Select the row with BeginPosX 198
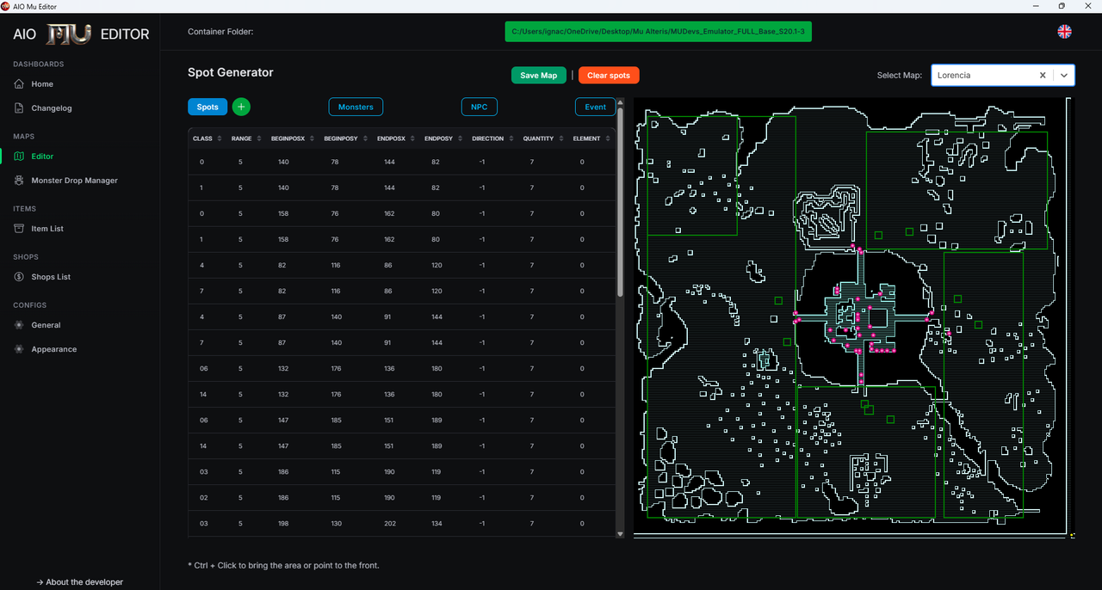The height and width of the screenshot is (590, 1102). point(402,523)
